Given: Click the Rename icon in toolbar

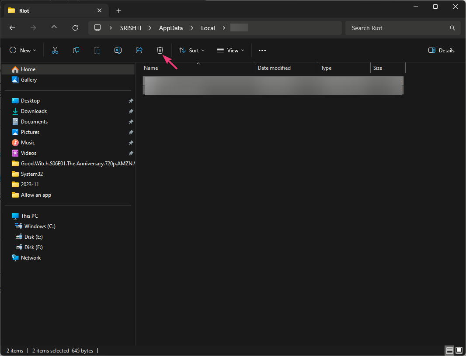Looking at the screenshot, I should tap(118, 51).
